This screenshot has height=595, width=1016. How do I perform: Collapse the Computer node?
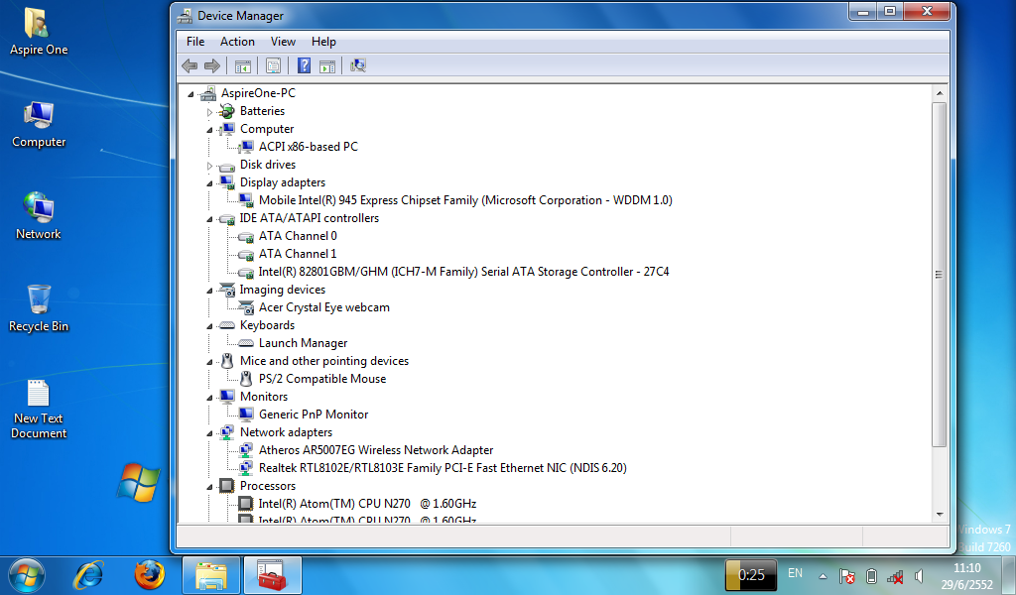coord(209,130)
